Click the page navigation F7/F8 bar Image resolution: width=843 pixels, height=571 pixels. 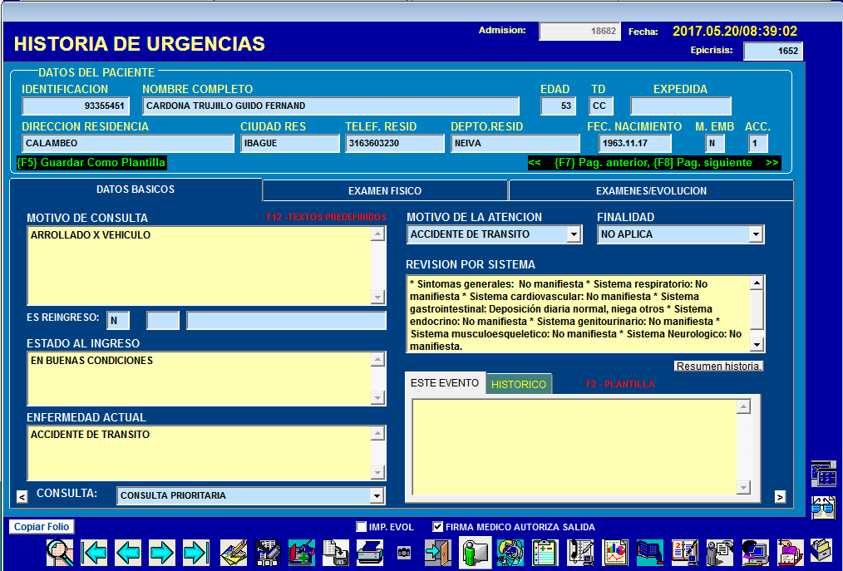point(653,163)
